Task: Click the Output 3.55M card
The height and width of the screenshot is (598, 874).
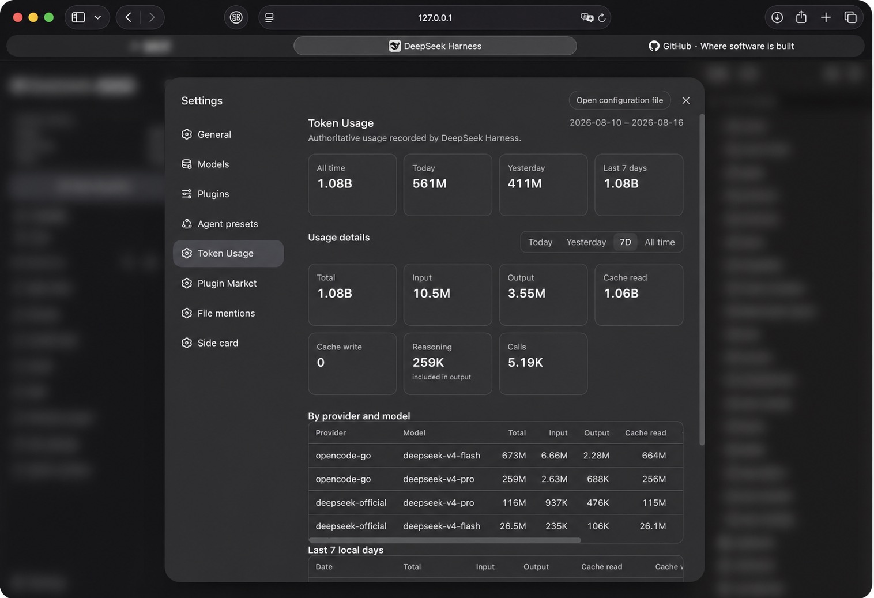Action: pyautogui.click(x=543, y=295)
